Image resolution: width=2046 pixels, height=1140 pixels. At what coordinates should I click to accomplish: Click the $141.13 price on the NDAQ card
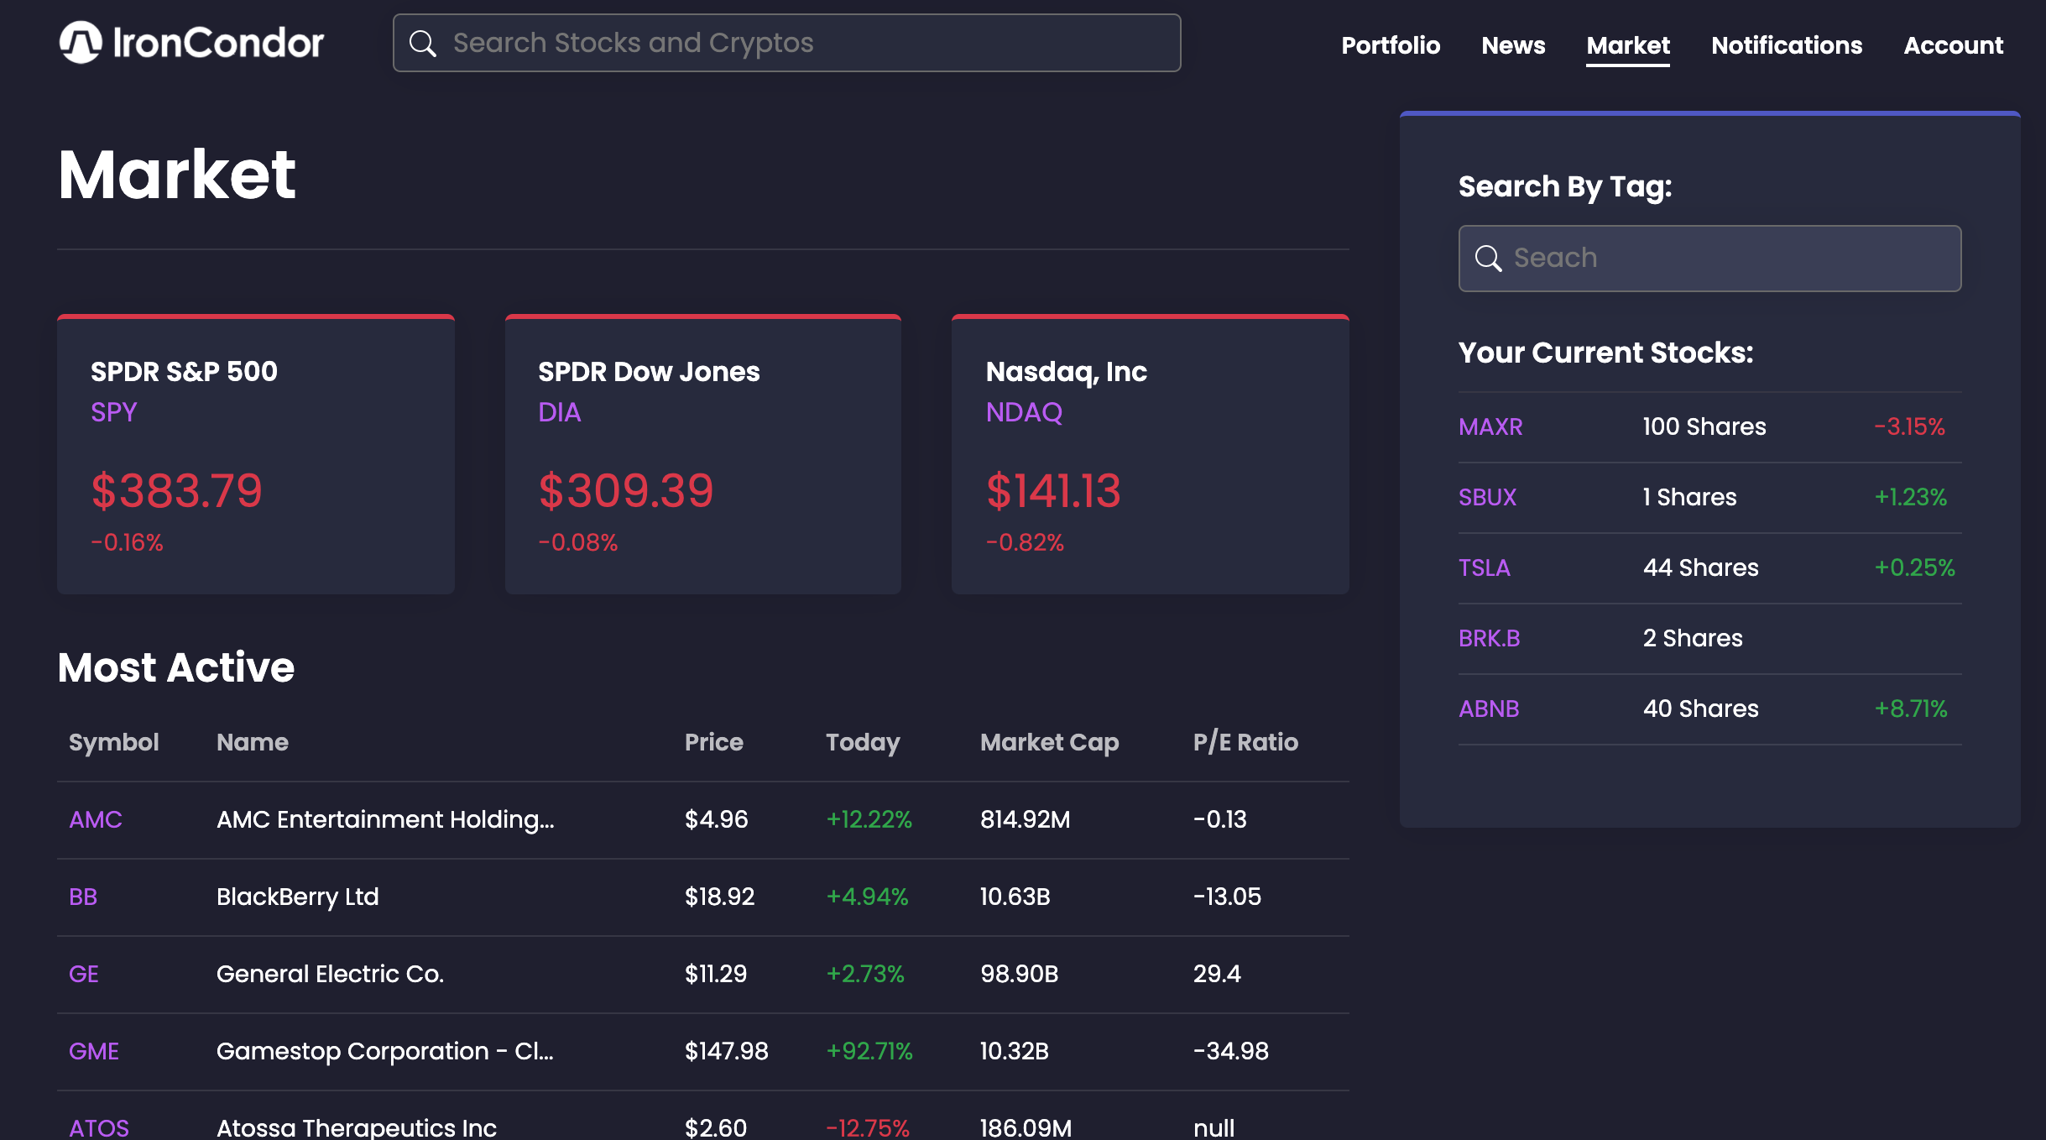click(1053, 490)
